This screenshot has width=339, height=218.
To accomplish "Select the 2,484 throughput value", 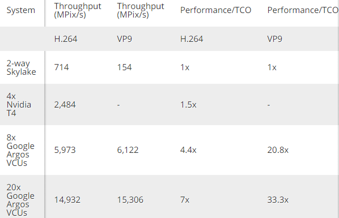I will 65,105.
